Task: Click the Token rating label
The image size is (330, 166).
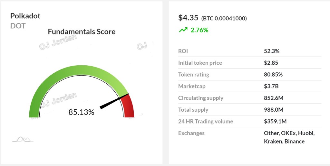Action: pyautogui.click(x=194, y=74)
